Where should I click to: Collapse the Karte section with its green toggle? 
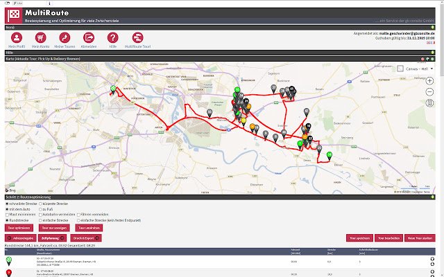pos(432,59)
